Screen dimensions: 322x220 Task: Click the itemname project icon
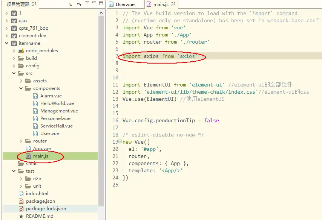[x=14, y=43]
